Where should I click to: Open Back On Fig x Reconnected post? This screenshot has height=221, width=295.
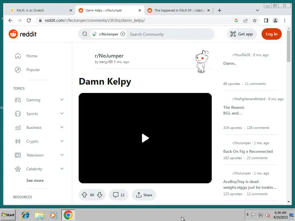pos(248,151)
